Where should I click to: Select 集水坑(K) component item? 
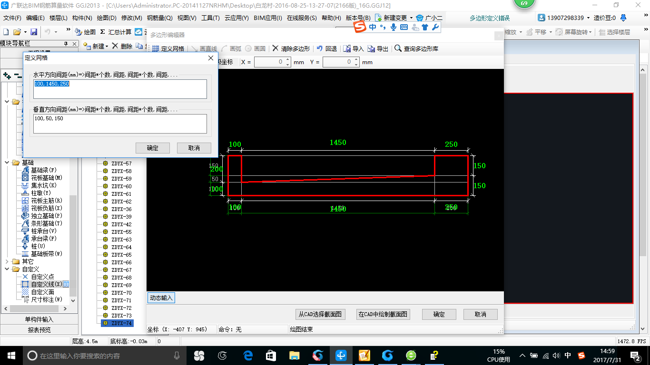point(39,185)
